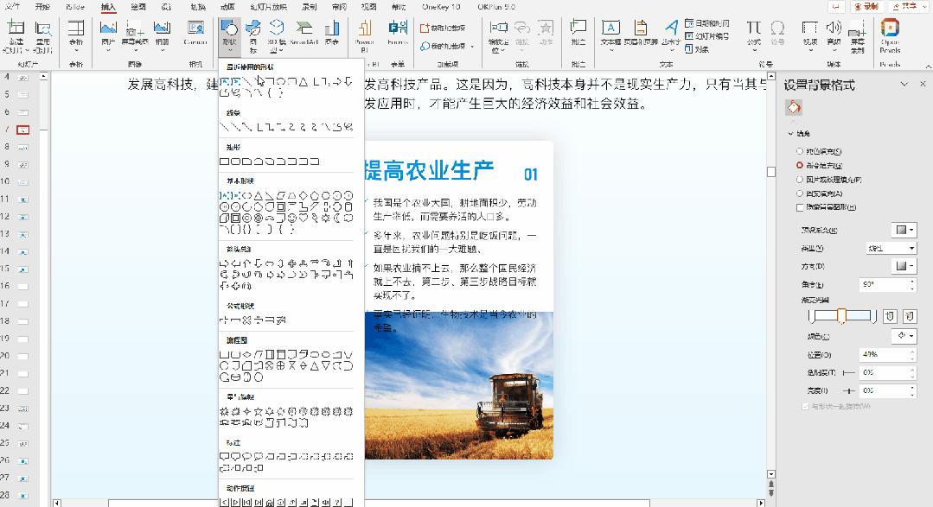Viewport: 933px width, 507px height.
Task: Click the Audio speaker icon
Action: 834,33
